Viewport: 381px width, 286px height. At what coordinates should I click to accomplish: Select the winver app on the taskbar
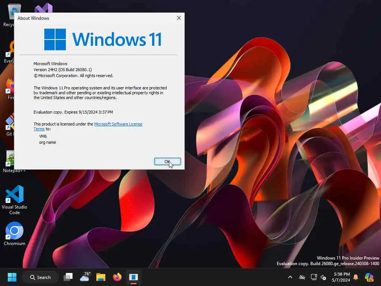point(134,277)
